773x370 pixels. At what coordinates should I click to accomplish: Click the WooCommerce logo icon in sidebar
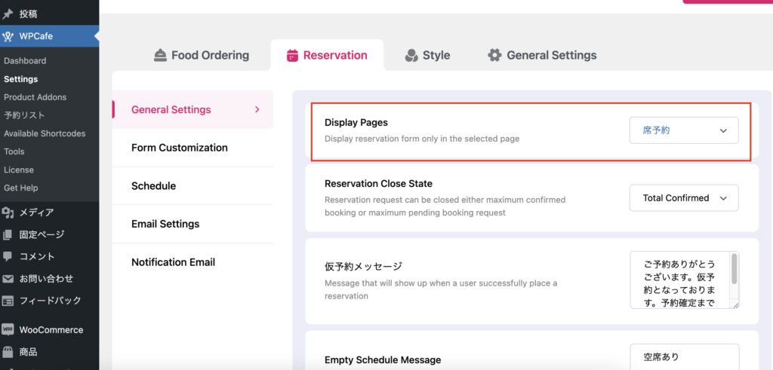click(x=8, y=330)
